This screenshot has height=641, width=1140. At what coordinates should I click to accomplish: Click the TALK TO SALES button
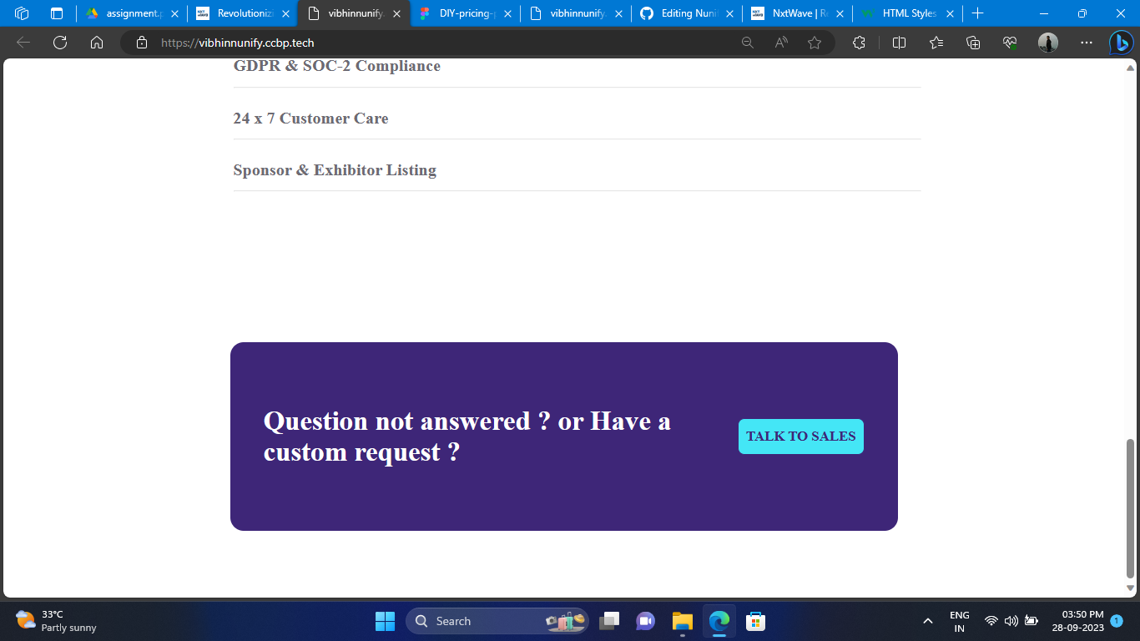[800, 436]
